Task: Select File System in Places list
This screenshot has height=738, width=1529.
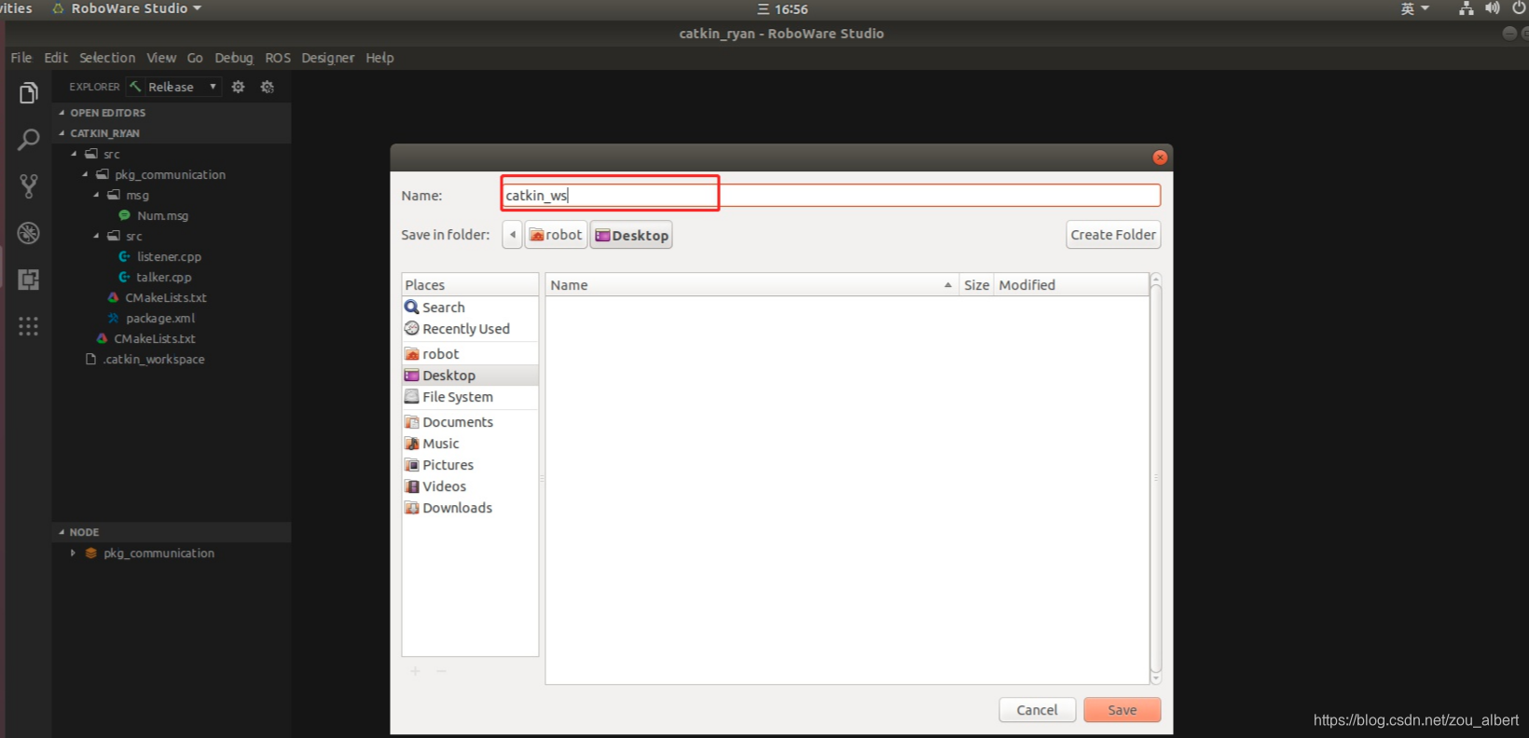Action: 470,397
